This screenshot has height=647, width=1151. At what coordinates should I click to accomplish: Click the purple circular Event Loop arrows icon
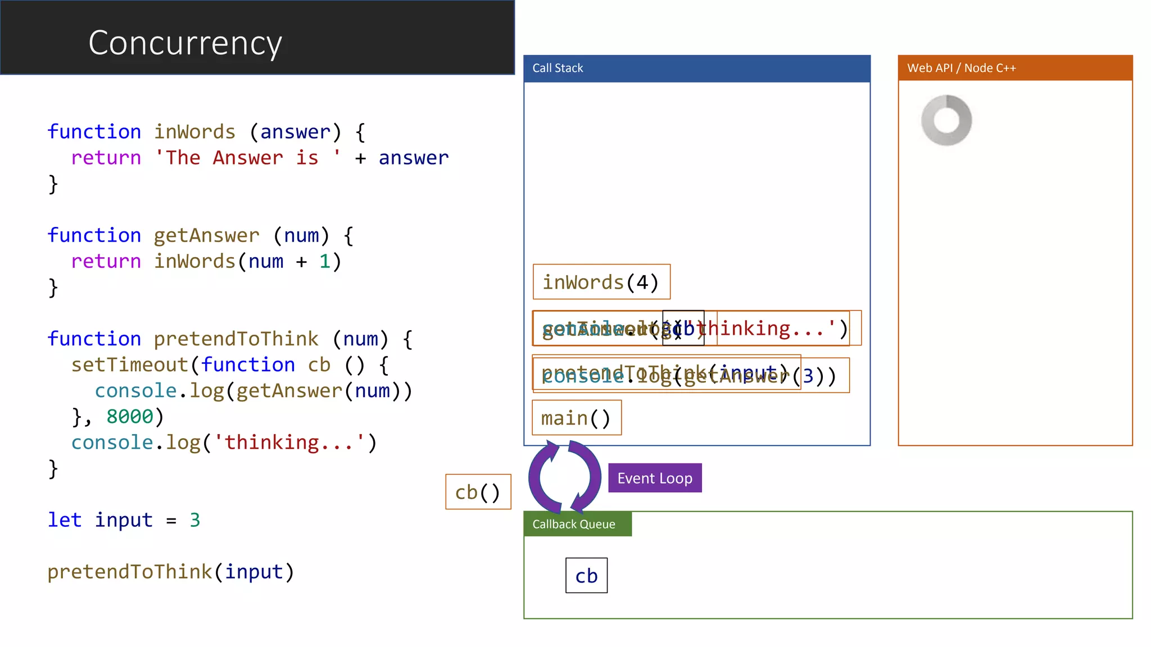(x=564, y=477)
